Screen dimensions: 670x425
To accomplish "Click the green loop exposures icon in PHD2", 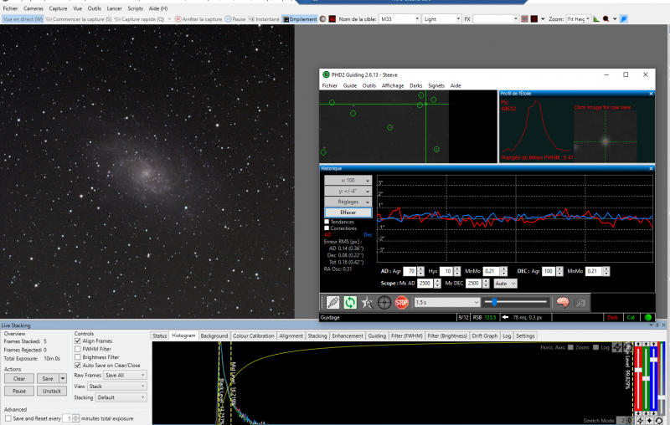I will 350,303.
